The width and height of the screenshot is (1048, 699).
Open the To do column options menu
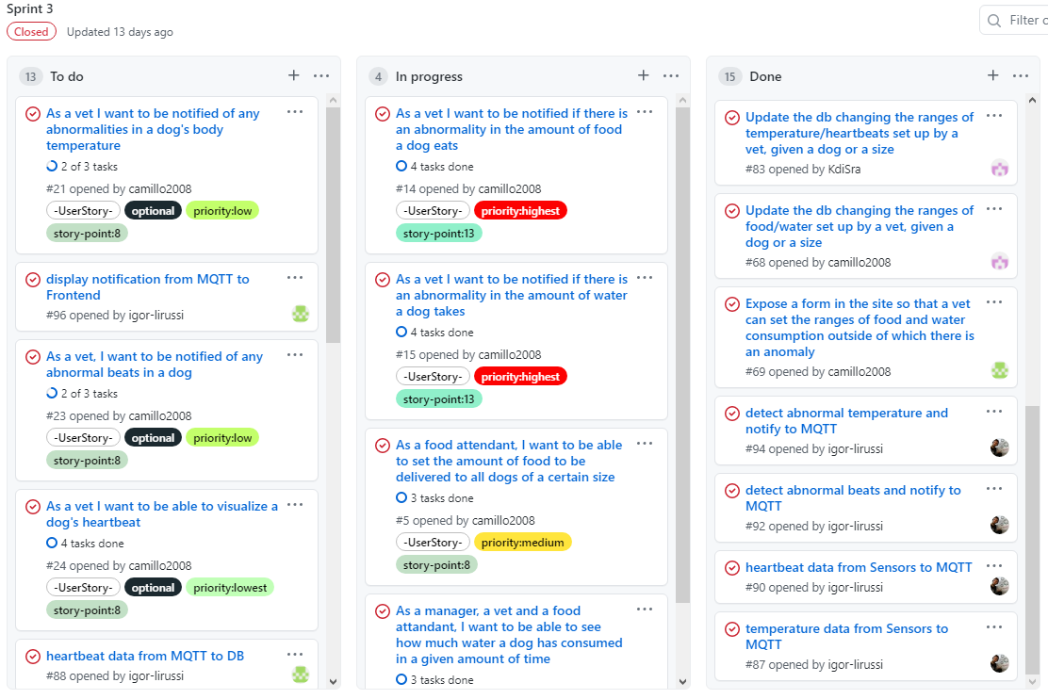coord(321,75)
